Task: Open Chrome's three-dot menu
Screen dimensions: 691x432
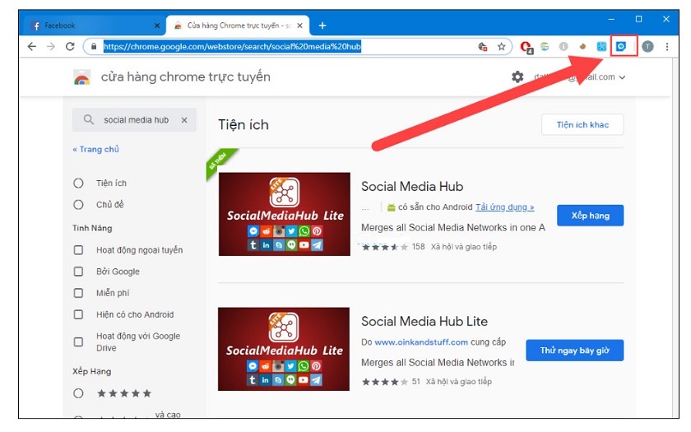Action: click(x=667, y=46)
